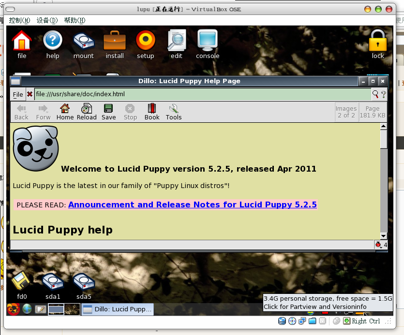Viewport: 404px width, 335px height.
Task: Open the VirtualBox 设备(D) menu
Action: click(x=47, y=20)
